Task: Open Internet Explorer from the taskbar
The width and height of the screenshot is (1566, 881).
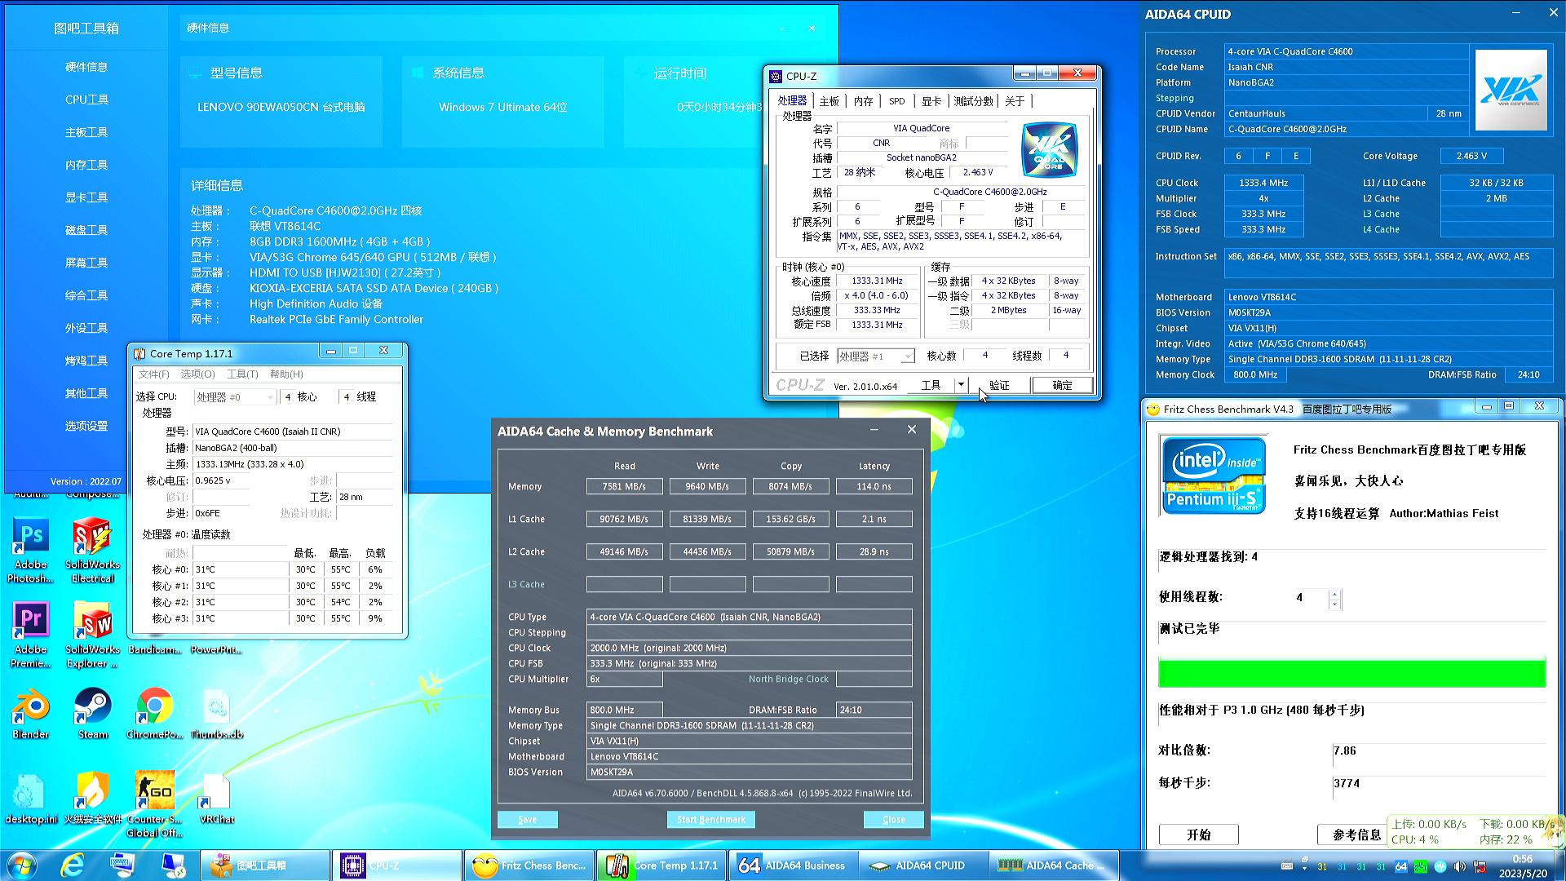Action: coord(73,866)
